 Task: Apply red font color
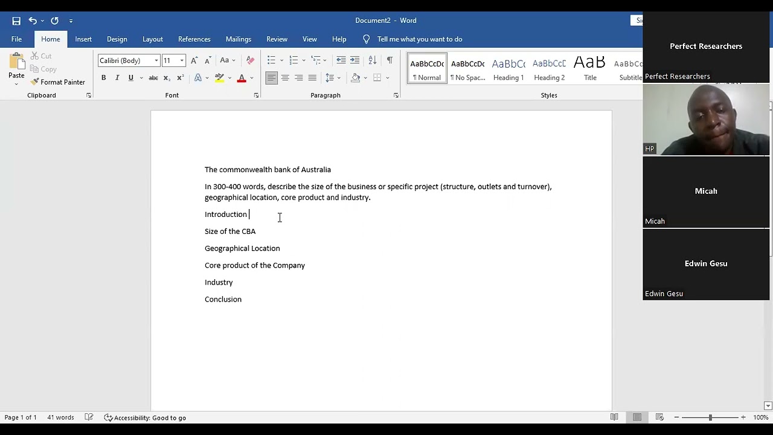[x=242, y=78]
